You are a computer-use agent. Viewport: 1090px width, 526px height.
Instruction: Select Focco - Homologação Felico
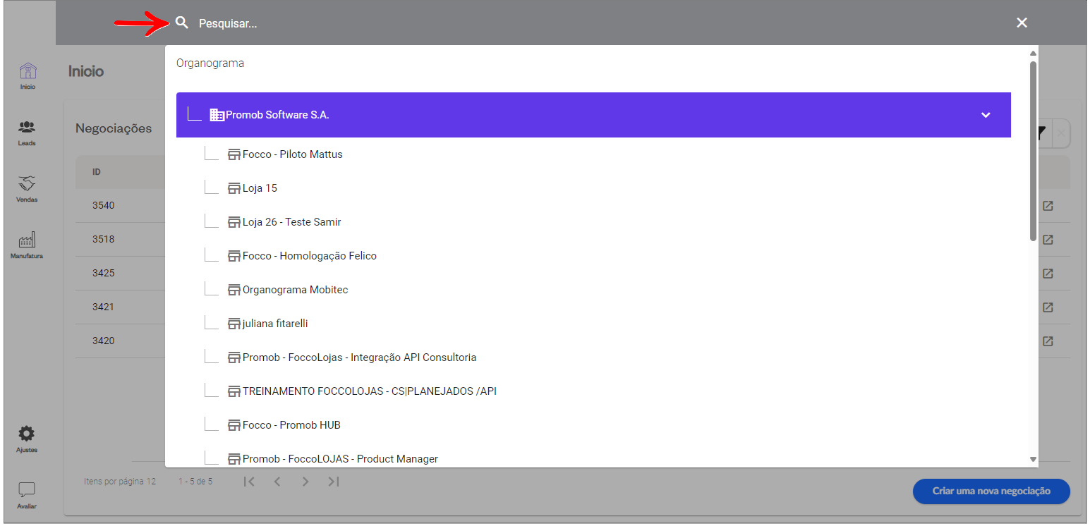tap(310, 256)
